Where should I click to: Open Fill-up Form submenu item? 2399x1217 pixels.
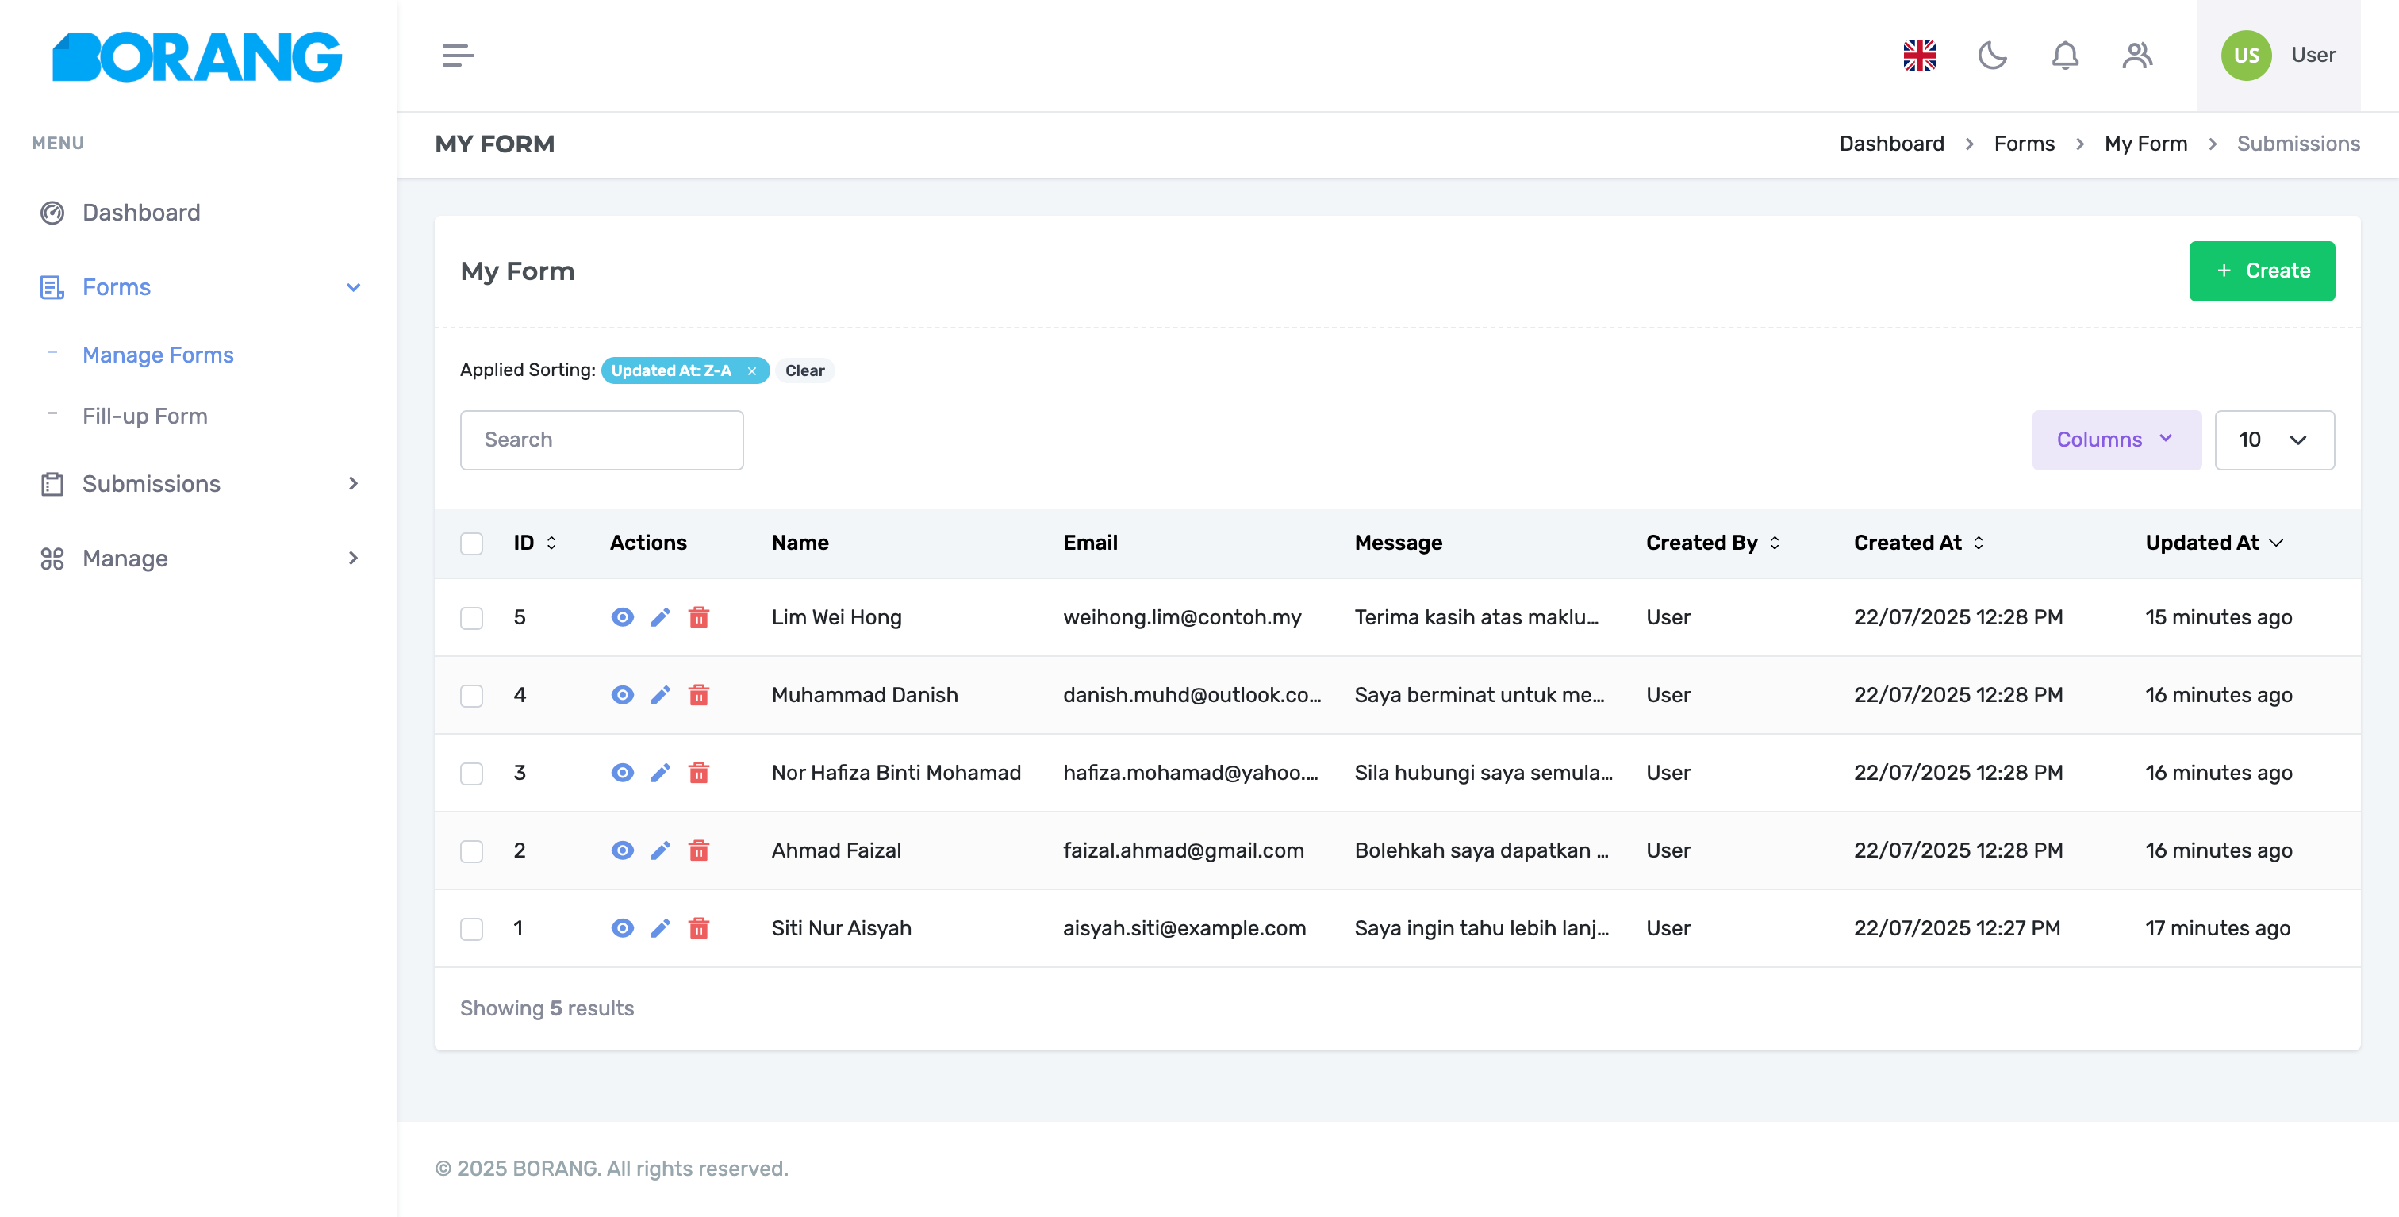(x=144, y=417)
